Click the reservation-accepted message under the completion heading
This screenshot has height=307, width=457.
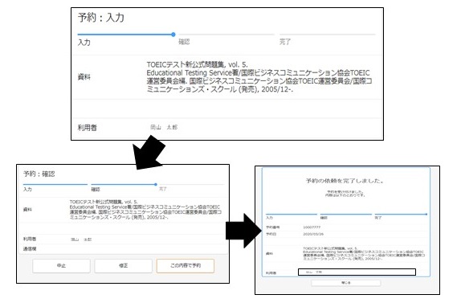coord(345,194)
